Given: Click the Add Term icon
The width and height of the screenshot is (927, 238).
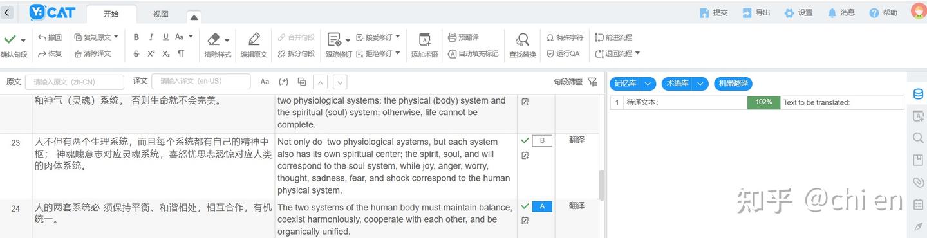Looking at the screenshot, I should 424,45.
